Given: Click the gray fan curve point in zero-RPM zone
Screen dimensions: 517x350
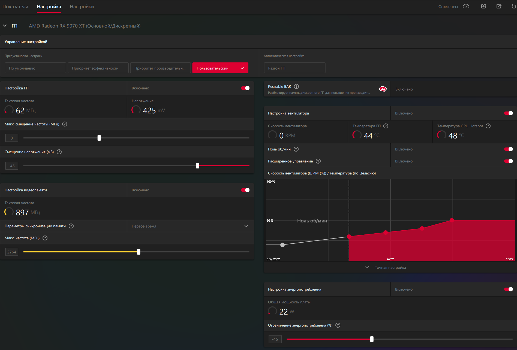Looking at the screenshot, I should [x=282, y=245].
